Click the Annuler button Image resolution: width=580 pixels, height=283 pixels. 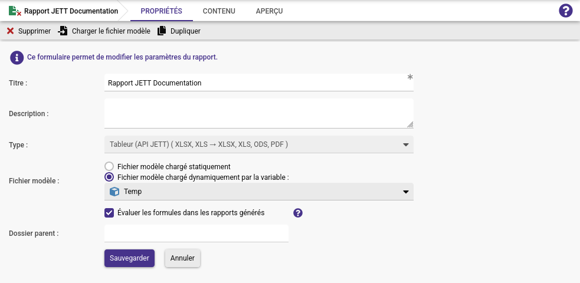click(182, 258)
